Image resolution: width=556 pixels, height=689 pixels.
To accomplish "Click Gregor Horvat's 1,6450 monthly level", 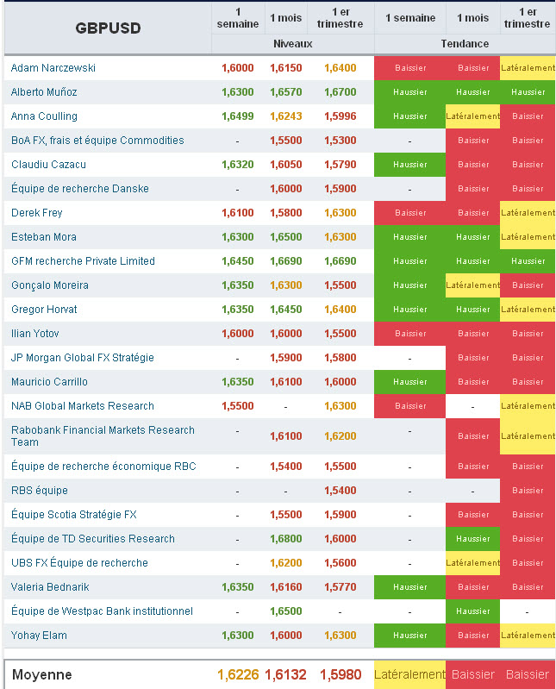I will (x=286, y=310).
